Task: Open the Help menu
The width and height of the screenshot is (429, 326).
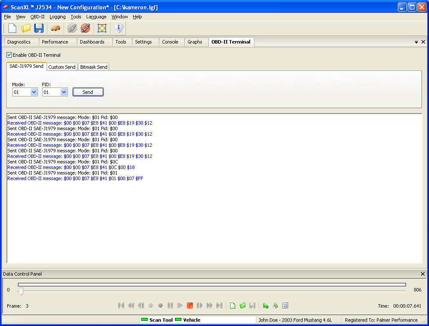Action: (x=137, y=17)
